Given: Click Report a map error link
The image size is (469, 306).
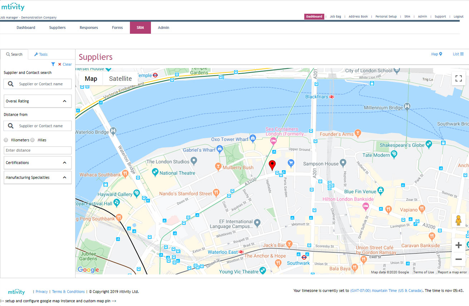Looking at the screenshot, I should pyautogui.click(x=453, y=272).
